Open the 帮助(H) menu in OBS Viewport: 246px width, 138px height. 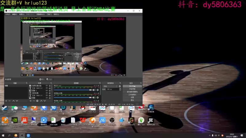tap(56, 14)
